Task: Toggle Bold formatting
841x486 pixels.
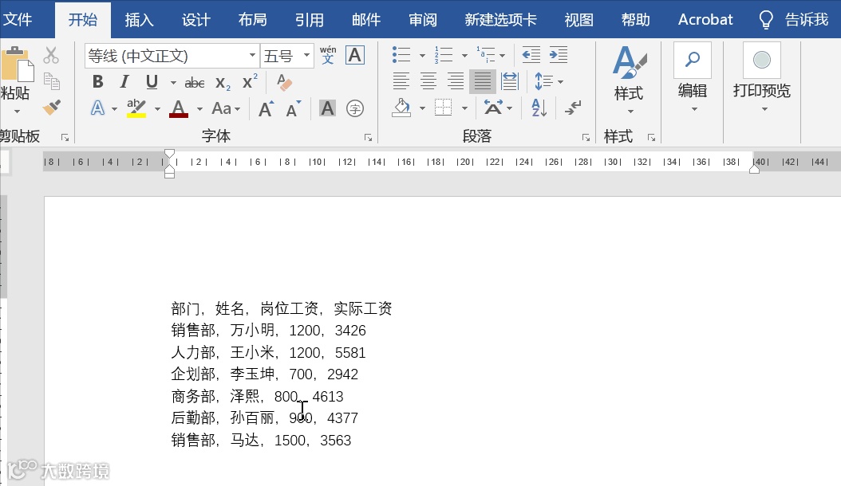Action: pos(97,82)
